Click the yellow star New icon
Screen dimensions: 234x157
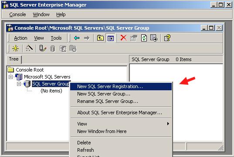(x=15, y=48)
